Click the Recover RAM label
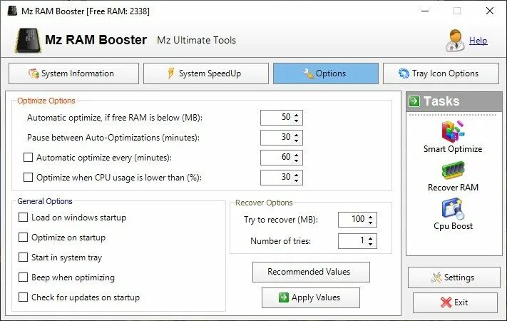 (453, 188)
